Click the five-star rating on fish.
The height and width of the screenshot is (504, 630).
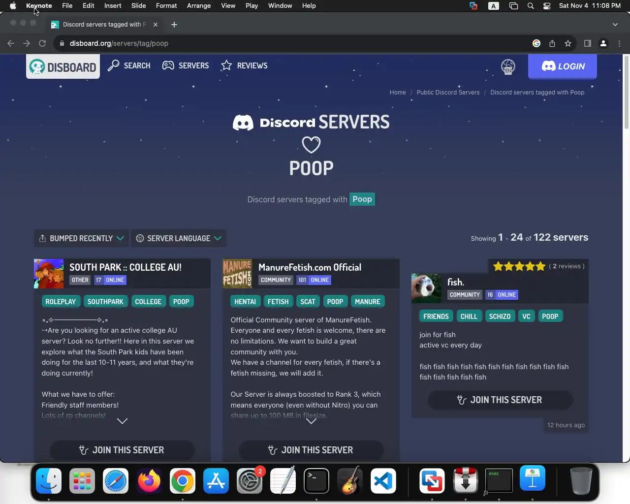click(x=519, y=266)
